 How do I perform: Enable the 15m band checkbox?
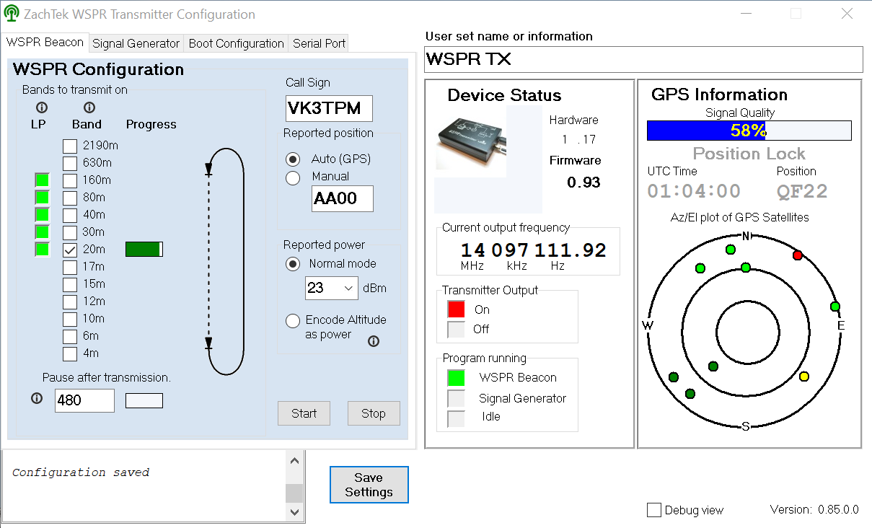click(70, 284)
